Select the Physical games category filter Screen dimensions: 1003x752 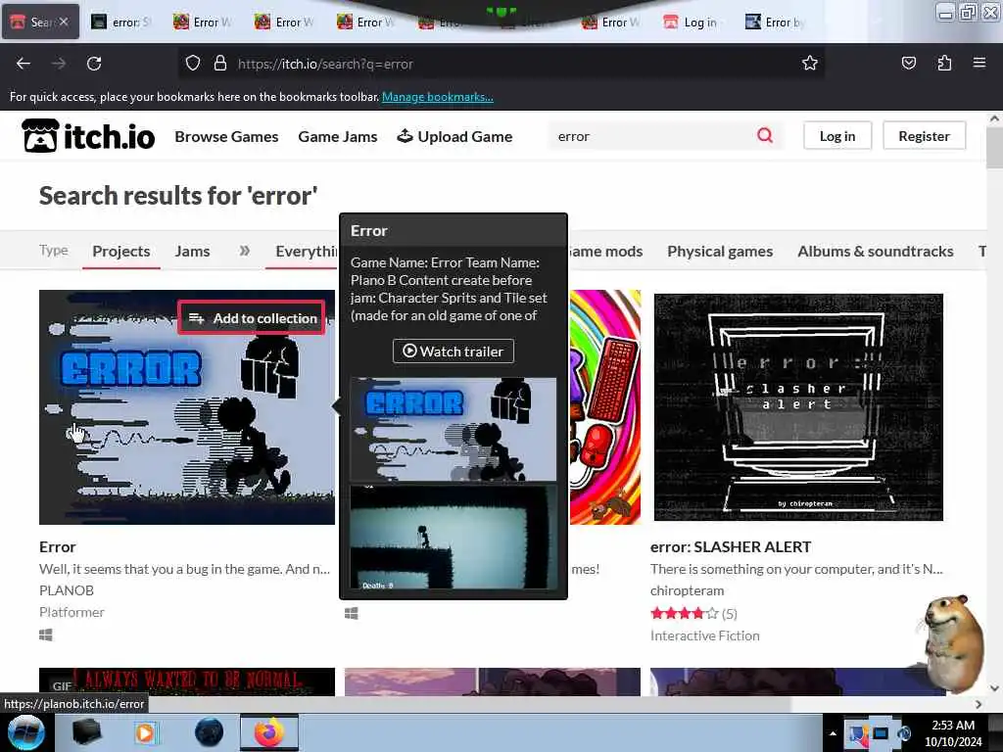tap(720, 252)
